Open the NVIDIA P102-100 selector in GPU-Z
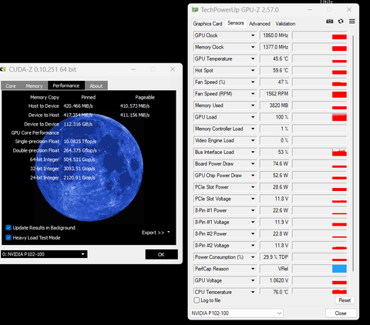Image resolution: width=370 pixels, height=325 pixels. click(x=237, y=313)
